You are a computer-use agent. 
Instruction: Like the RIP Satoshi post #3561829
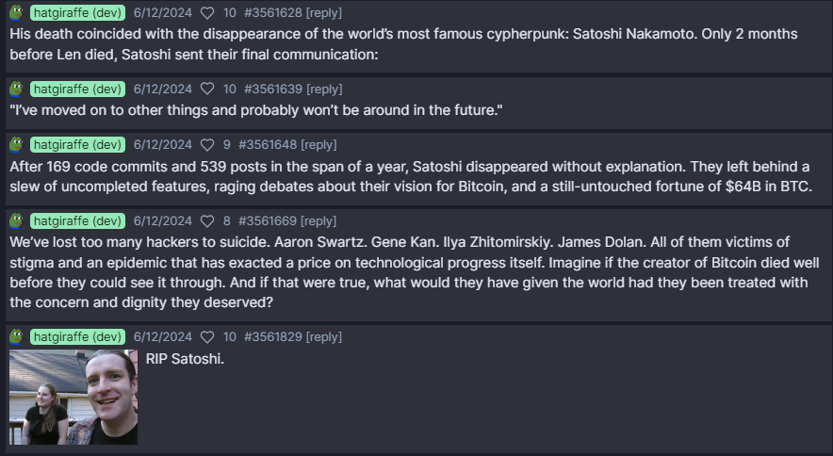pyautogui.click(x=207, y=336)
